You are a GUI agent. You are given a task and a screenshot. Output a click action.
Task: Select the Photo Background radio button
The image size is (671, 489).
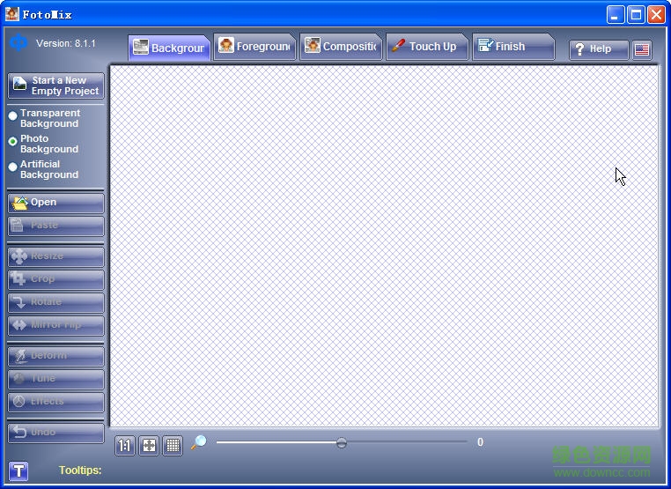point(13,141)
